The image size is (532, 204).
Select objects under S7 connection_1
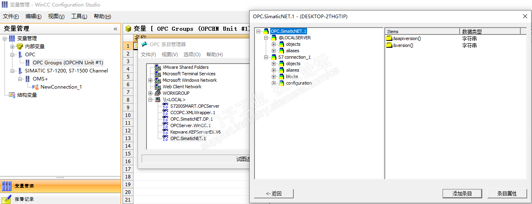coord(293,64)
